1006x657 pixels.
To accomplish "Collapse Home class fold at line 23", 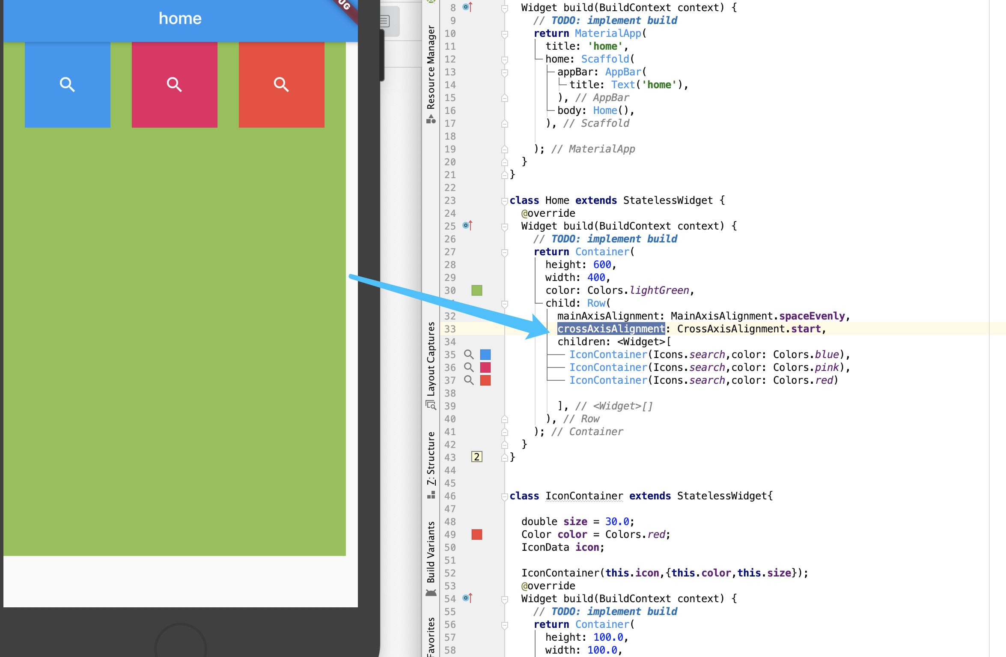I will pyautogui.click(x=505, y=201).
